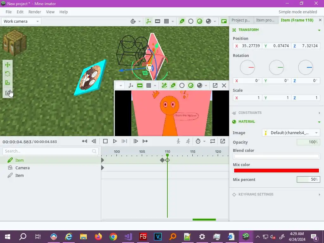Open the grid options dropdown in main toolbar
The width and height of the screenshot is (324, 243).
pos(173,21)
